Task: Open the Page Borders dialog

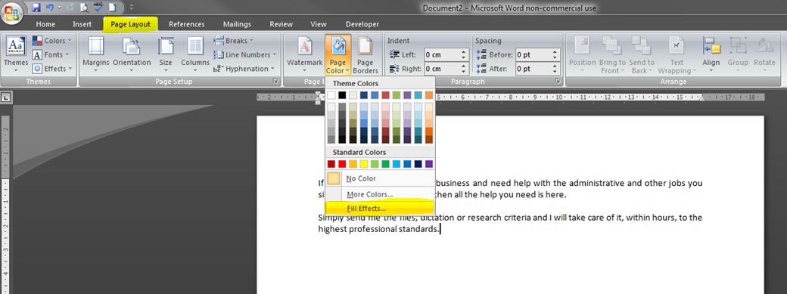Action: [x=366, y=54]
